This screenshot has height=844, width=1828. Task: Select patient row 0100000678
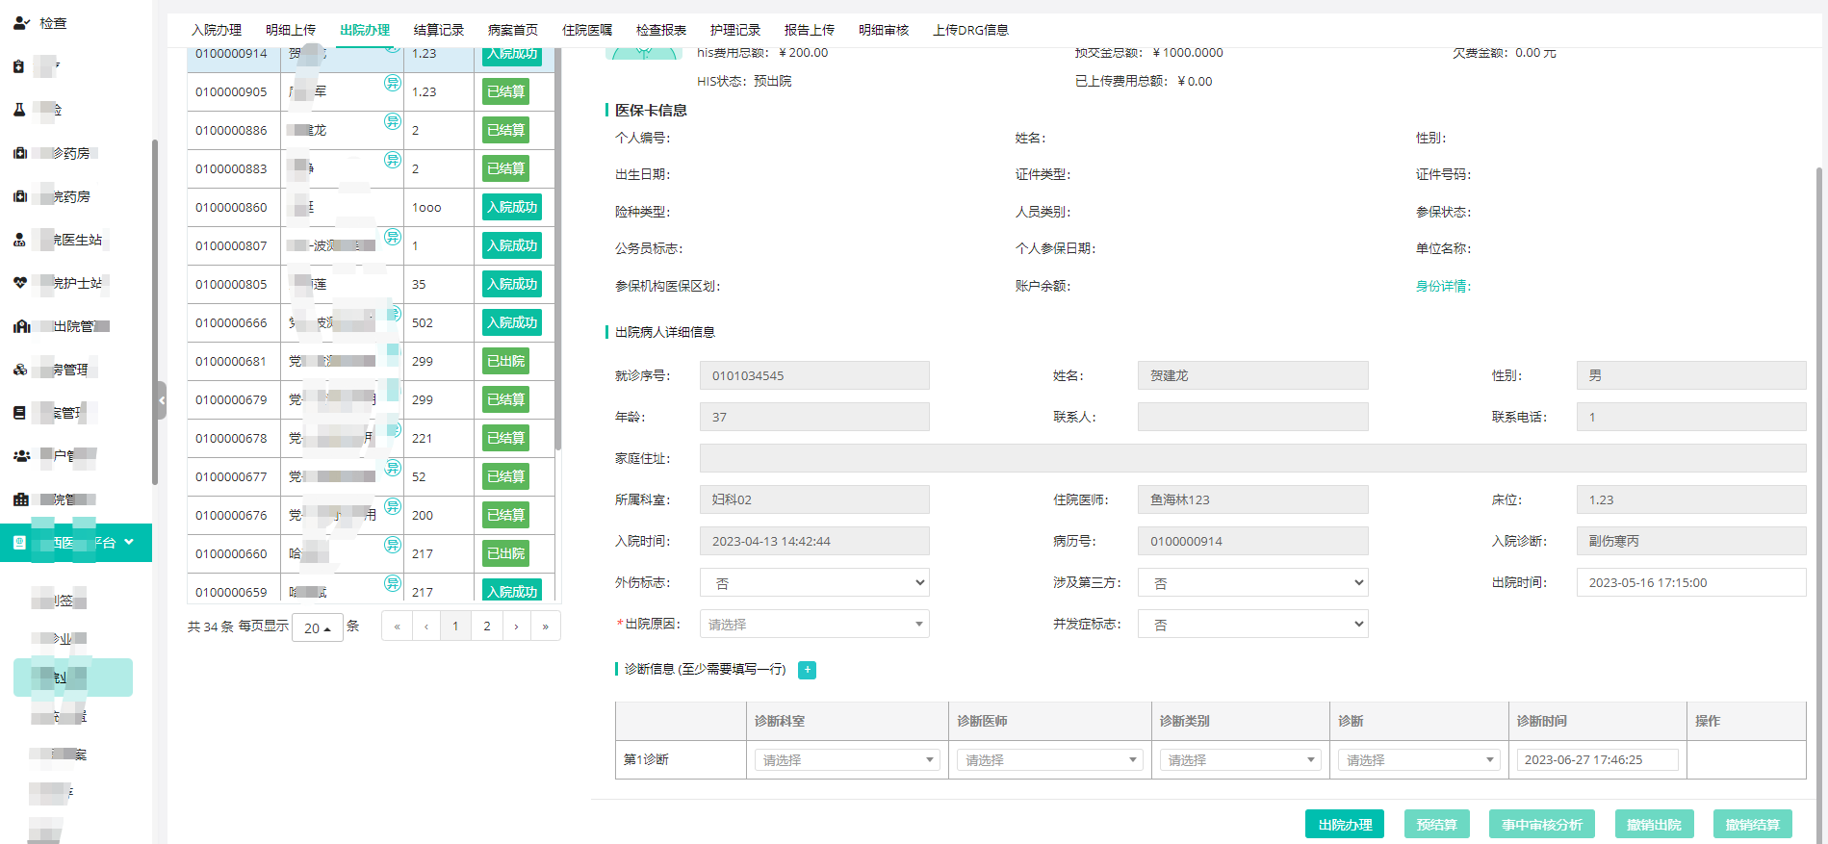[371, 439]
